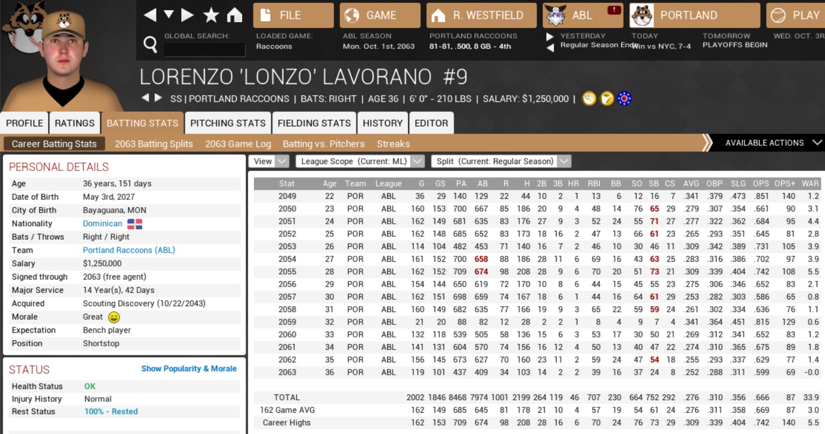
Task: Expand the League Scope dropdown
Action: tap(360, 161)
